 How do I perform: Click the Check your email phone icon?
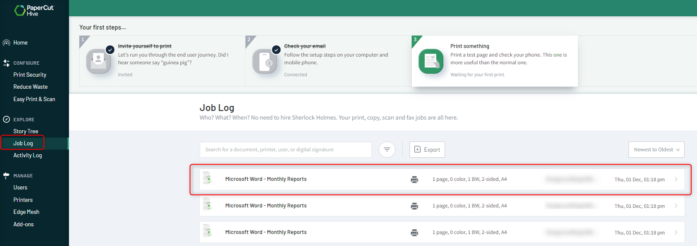[x=265, y=61]
